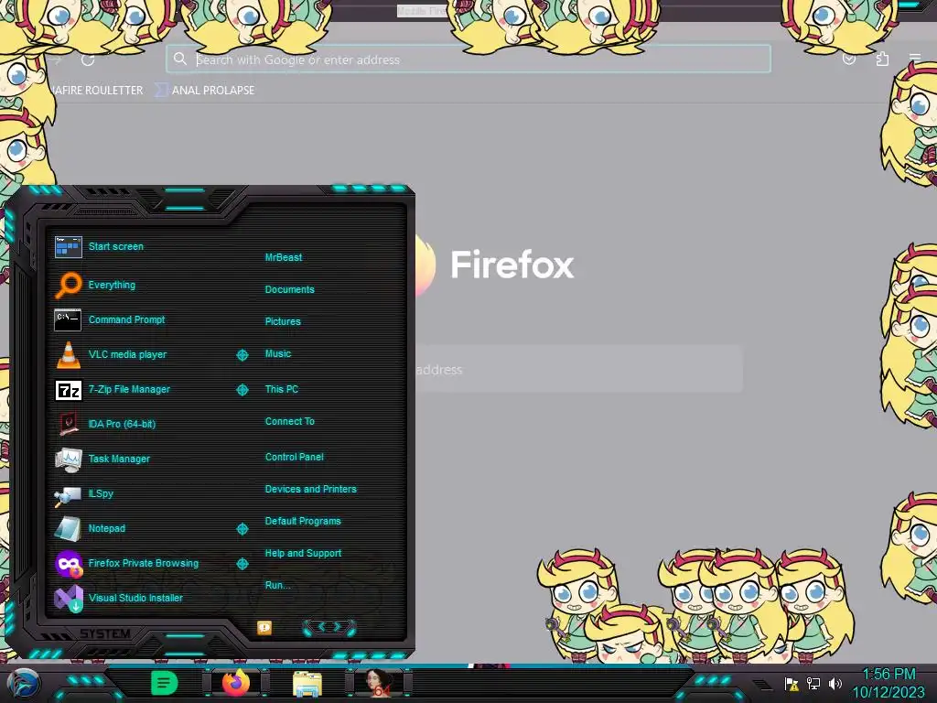Open network status in the system tray
The width and height of the screenshot is (937, 703).
(813, 683)
